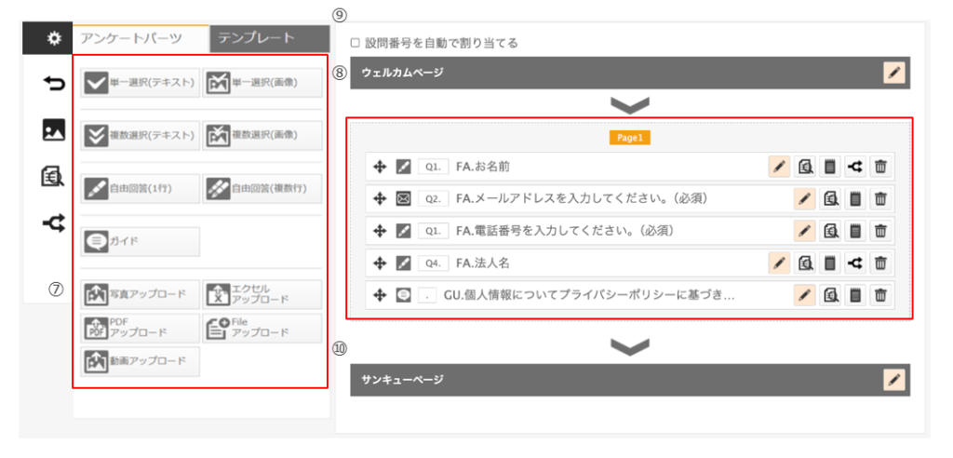The image size is (953, 458).
Task: Edit the メールアドレス question with its pencil
Action: coord(805,199)
